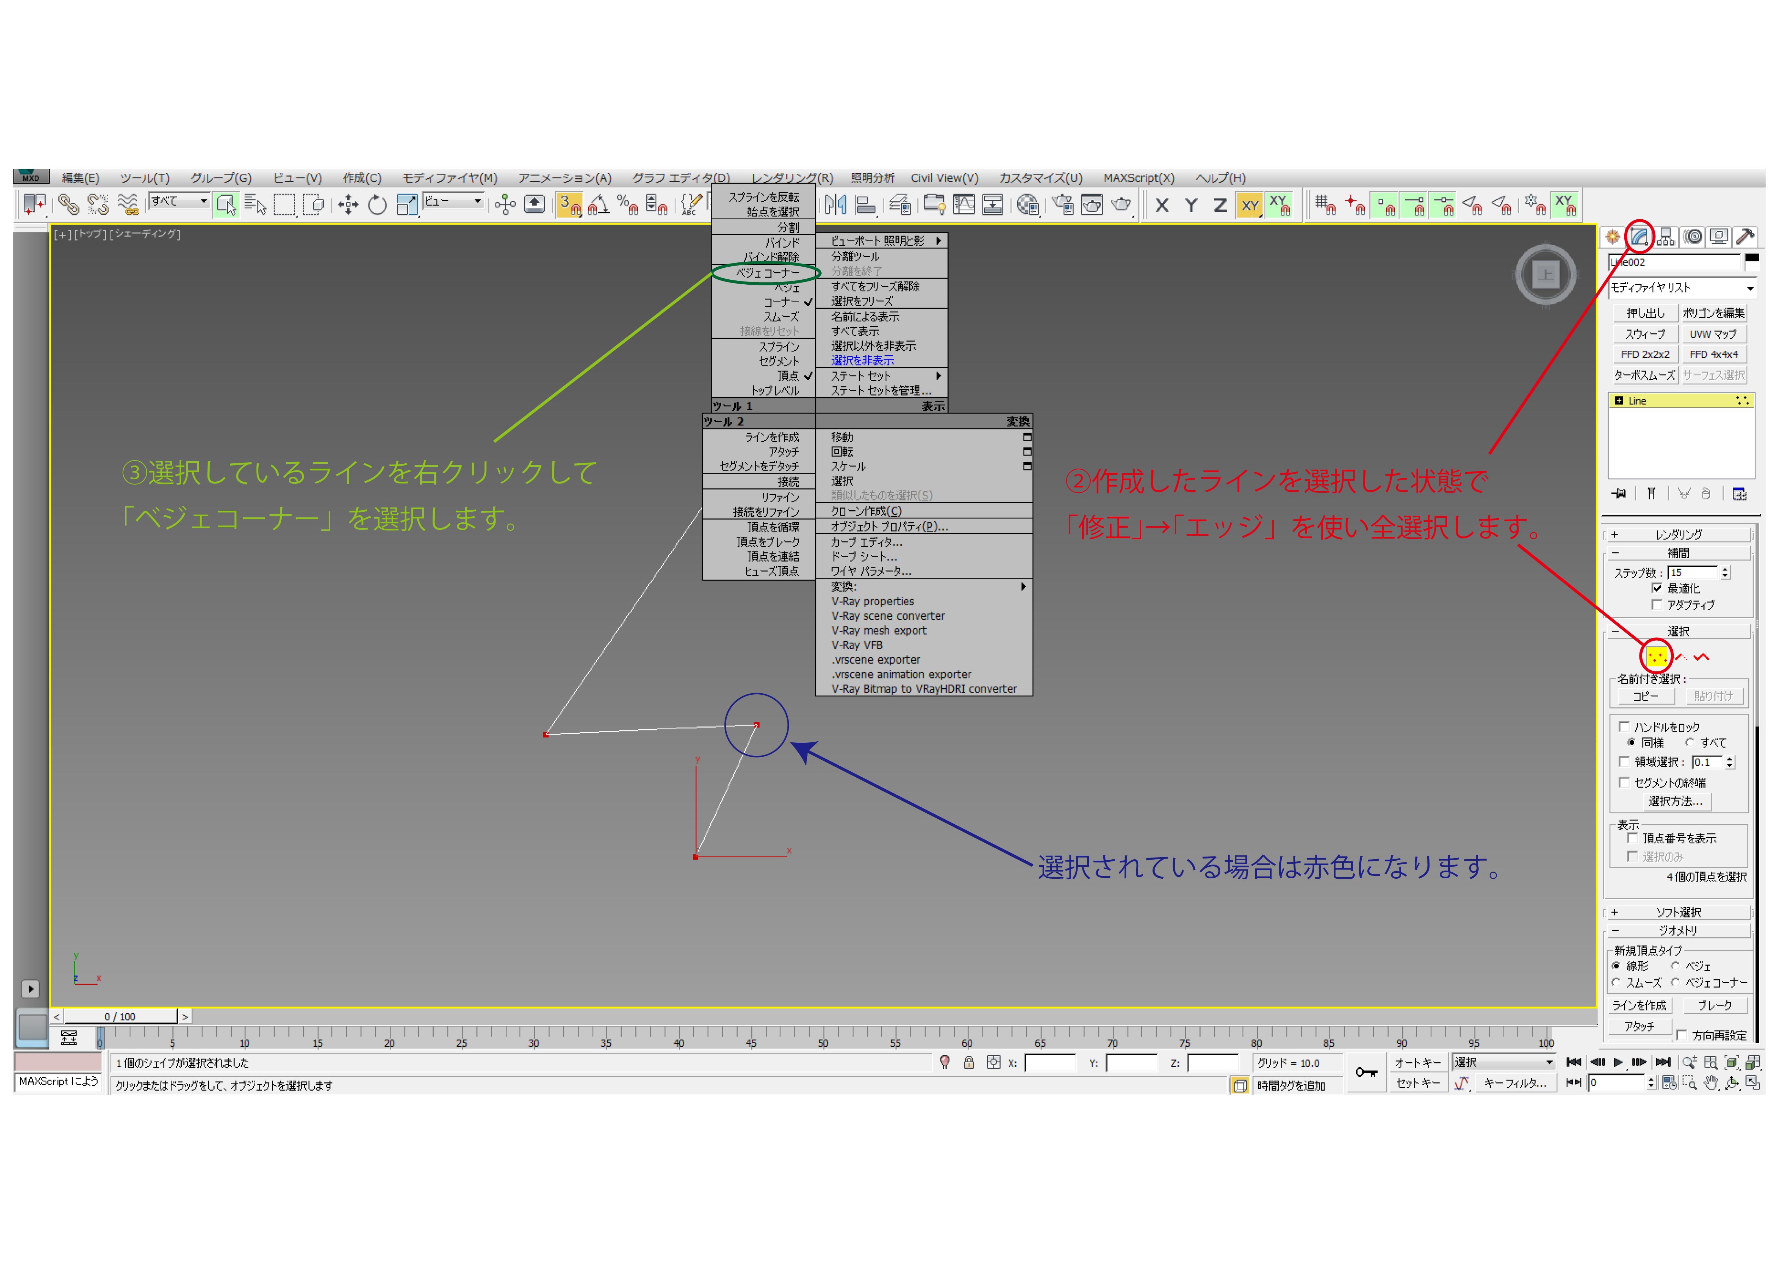Toggle the 3D snaps button
1778x1264 pixels.
tap(569, 206)
